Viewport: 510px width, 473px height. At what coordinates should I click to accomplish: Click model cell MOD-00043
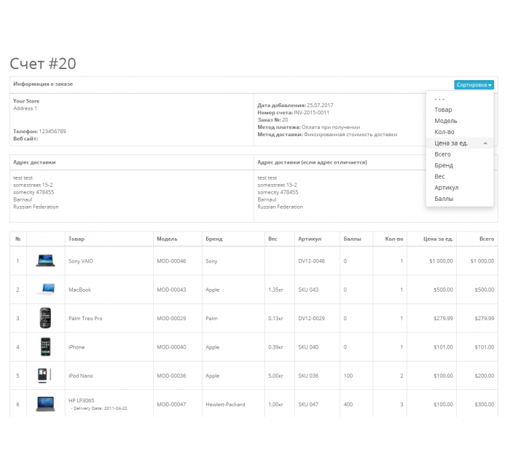pyautogui.click(x=171, y=290)
